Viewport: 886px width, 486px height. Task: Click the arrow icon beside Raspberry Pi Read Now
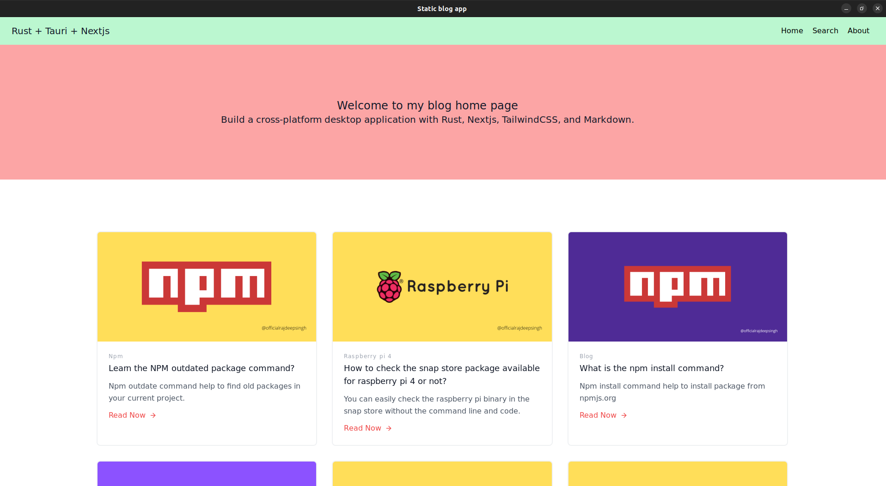(x=389, y=428)
